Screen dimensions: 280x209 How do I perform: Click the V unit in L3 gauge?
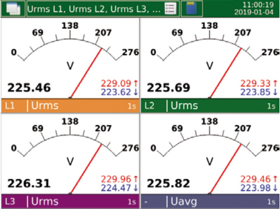[x=70, y=161]
